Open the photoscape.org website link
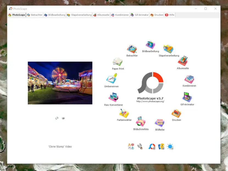The width and height of the screenshot is (228, 171). (x=150, y=101)
